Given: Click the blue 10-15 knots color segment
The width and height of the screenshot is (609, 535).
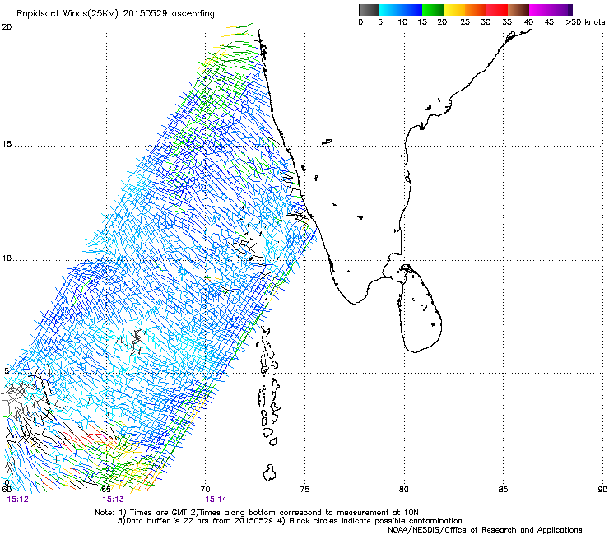Looking at the screenshot, I should (x=411, y=10).
